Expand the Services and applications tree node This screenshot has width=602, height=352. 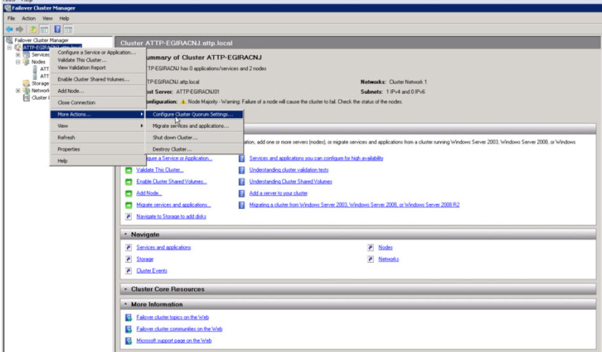[x=18, y=55]
